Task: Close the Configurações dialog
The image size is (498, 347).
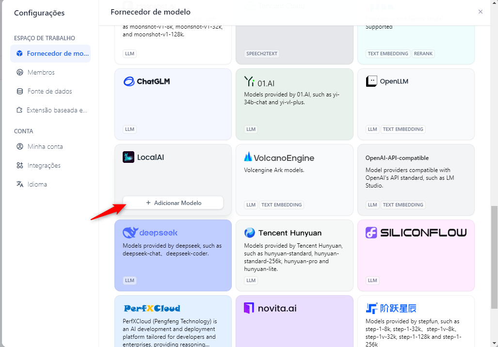Action: point(480,12)
